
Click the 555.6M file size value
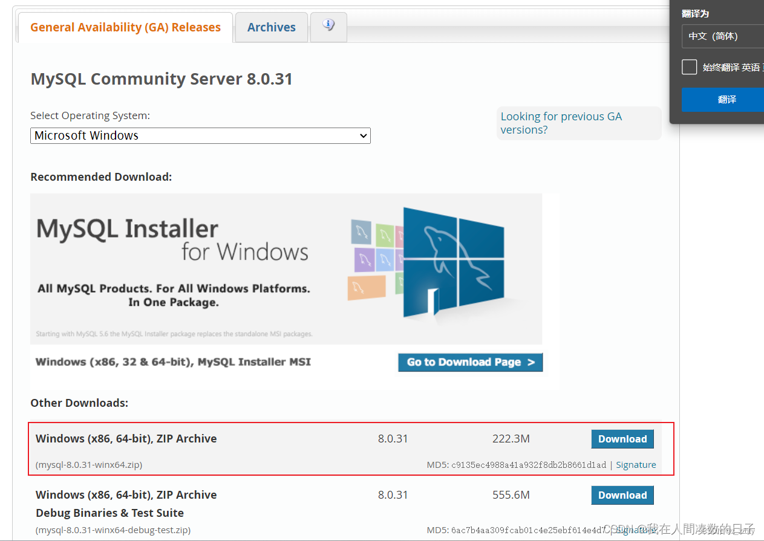pos(511,495)
